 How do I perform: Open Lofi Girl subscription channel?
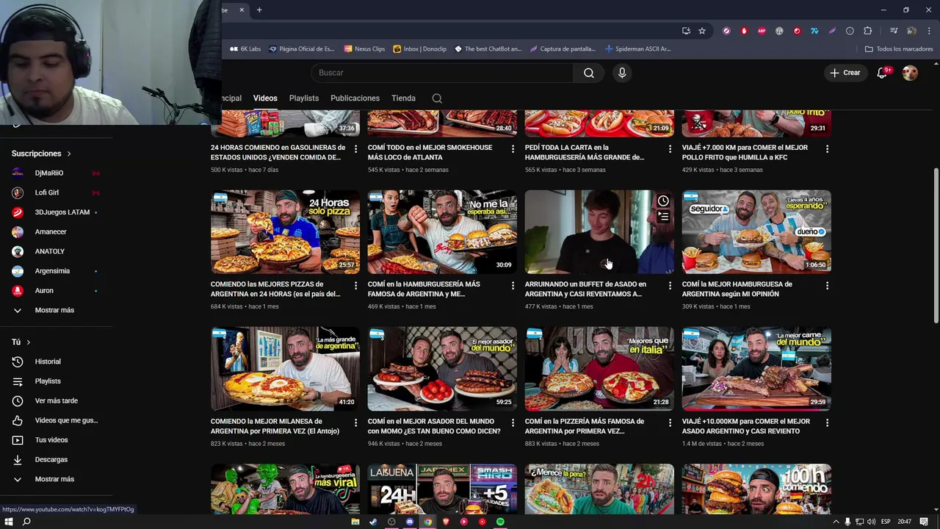pos(47,192)
